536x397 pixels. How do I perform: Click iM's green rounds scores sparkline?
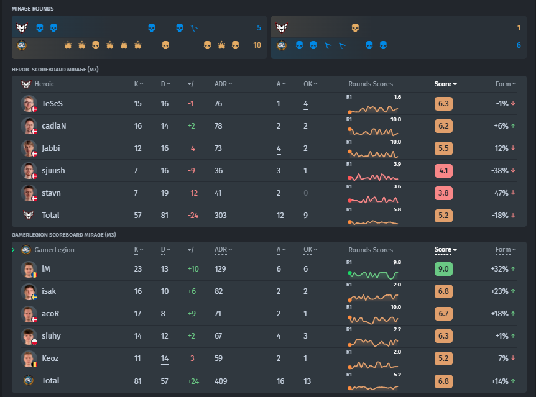tap(373, 275)
